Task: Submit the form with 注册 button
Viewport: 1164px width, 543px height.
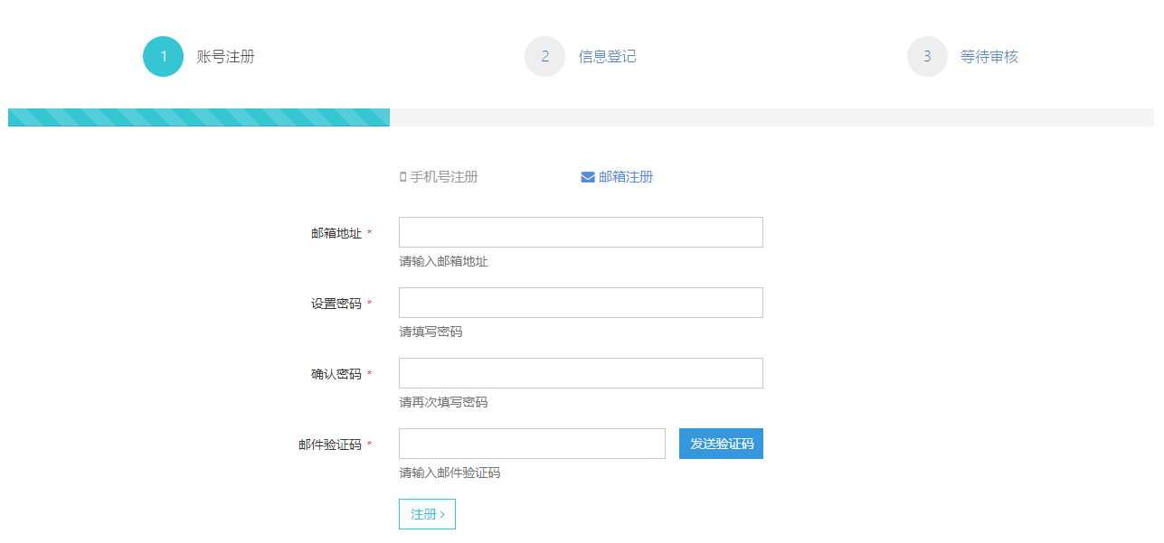Action: coord(427,514)
